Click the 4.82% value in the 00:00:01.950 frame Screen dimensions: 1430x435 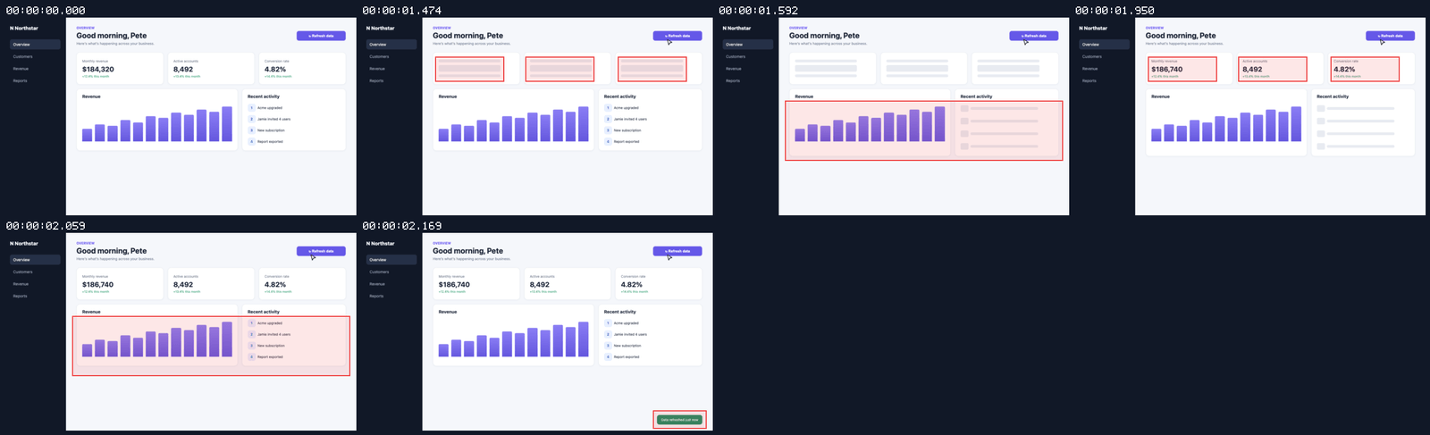pyautogui.click(x=1344, y=69)
